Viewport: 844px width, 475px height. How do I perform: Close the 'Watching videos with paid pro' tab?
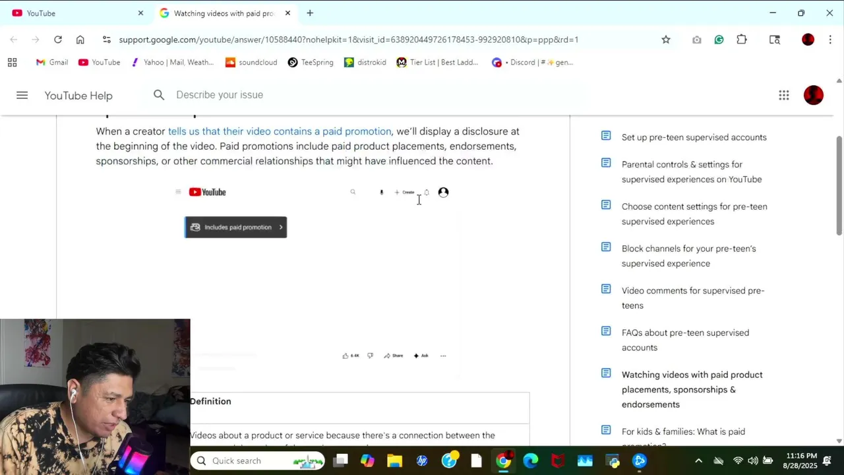coord(287,13)
